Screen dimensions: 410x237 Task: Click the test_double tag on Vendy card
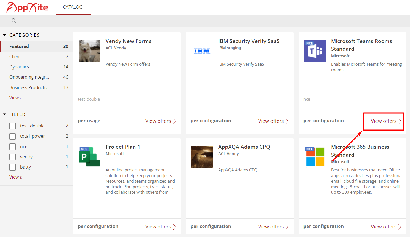point(89,99)
